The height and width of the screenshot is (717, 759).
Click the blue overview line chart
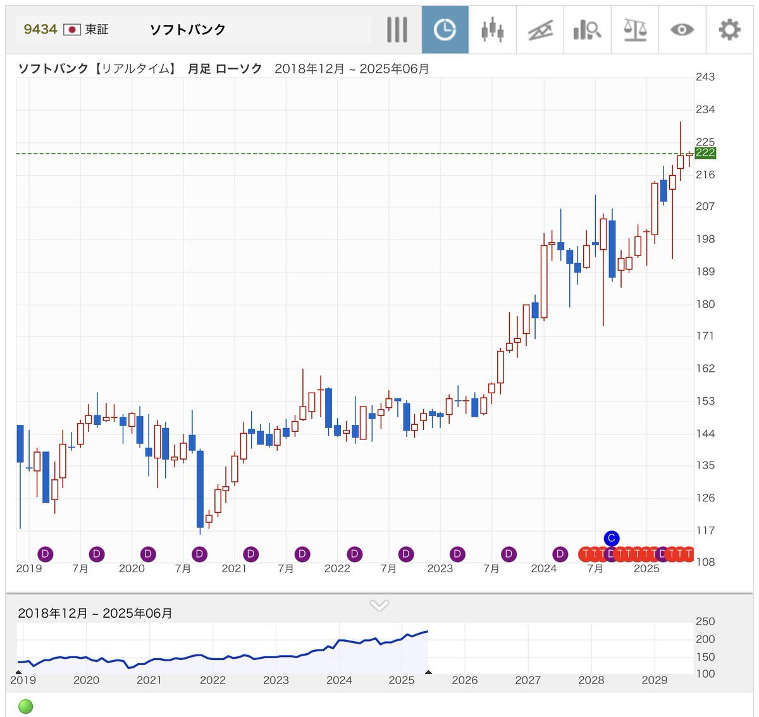point(223,651)
